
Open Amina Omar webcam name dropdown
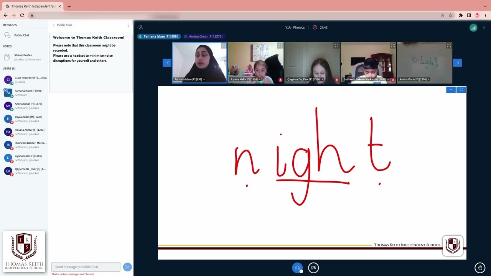click(415, 79)
